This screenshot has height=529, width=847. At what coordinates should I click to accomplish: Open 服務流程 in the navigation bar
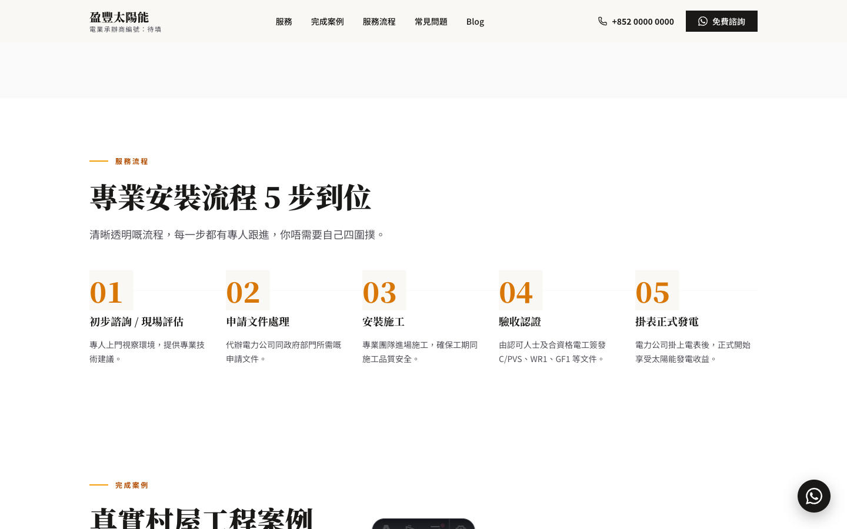click(x=379, y=21)
